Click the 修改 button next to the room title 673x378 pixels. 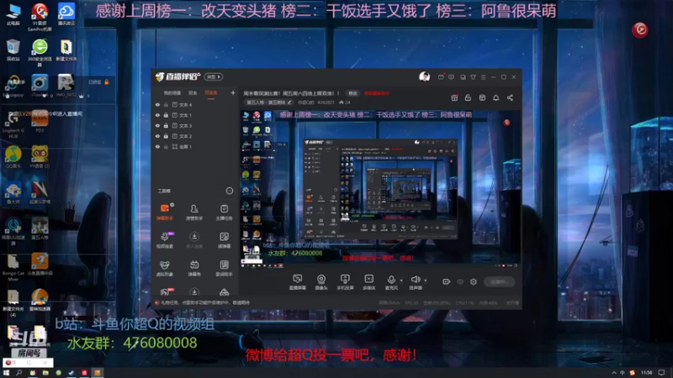[352, 93]
